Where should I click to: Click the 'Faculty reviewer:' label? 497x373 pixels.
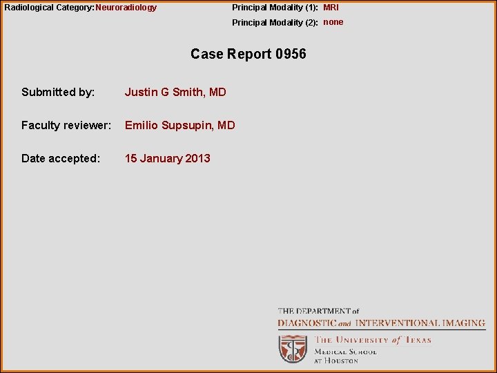(66, 125)
